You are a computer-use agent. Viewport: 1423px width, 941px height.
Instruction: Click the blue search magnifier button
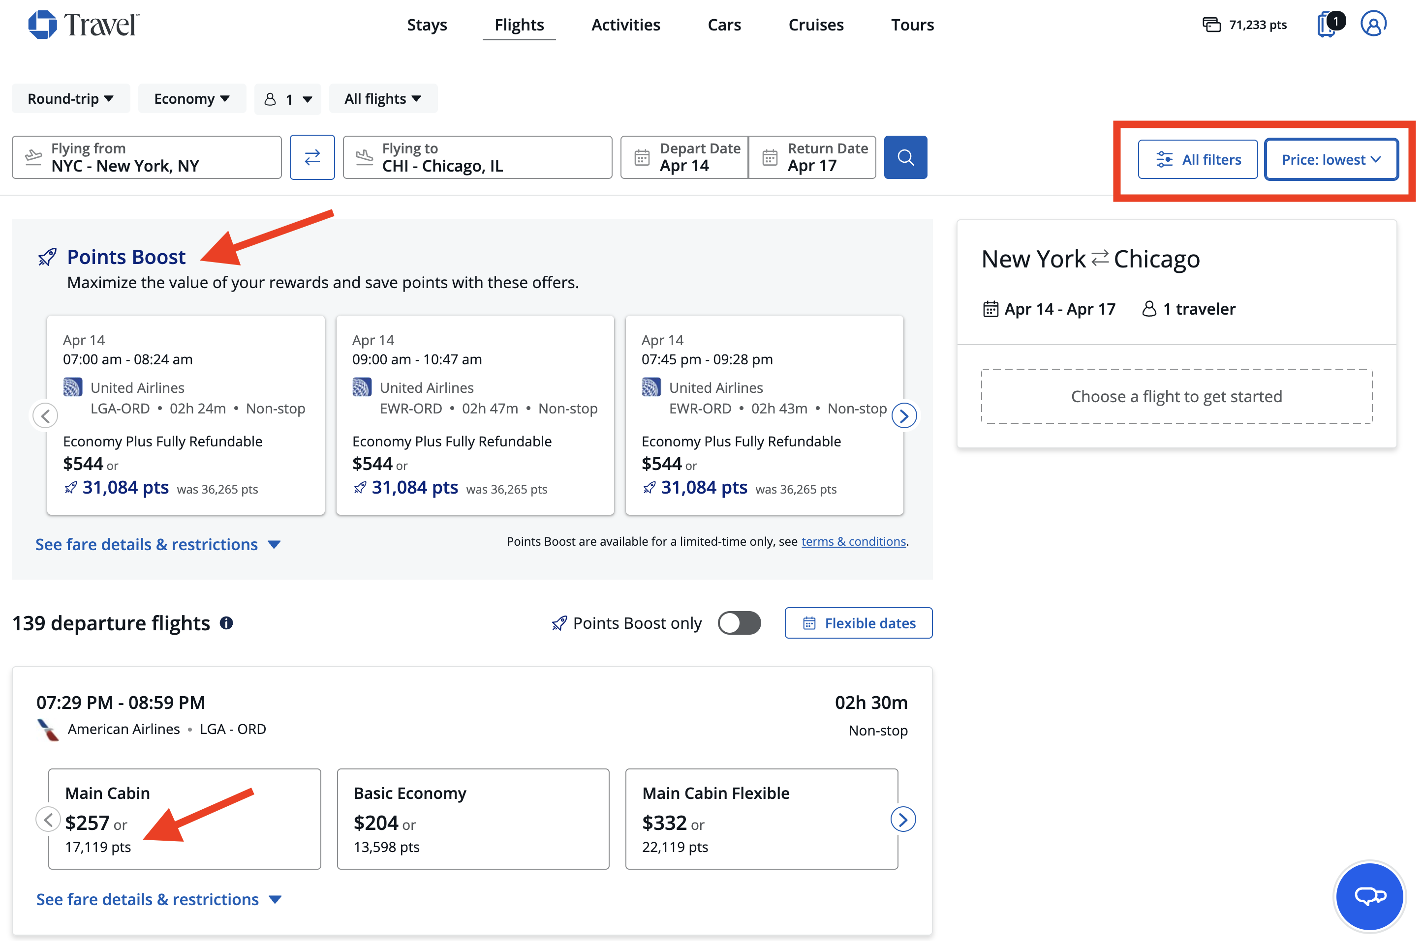click(905, 157)
